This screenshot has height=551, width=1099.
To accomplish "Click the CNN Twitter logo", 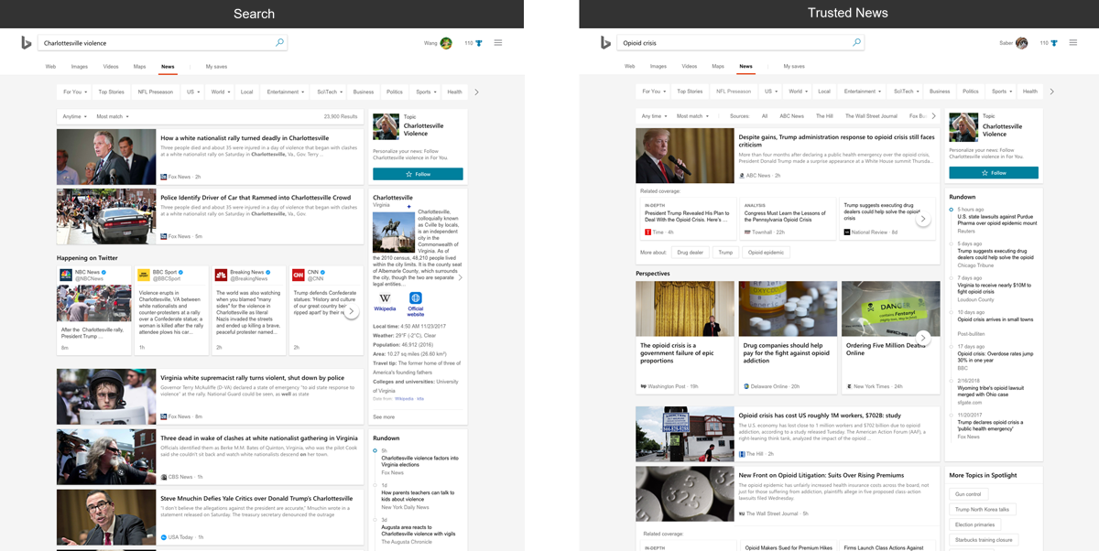I will pos(299,275).
